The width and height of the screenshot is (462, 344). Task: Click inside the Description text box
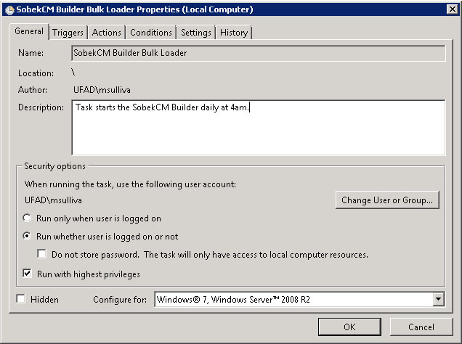pyautogui.click(x=259, y=128)
